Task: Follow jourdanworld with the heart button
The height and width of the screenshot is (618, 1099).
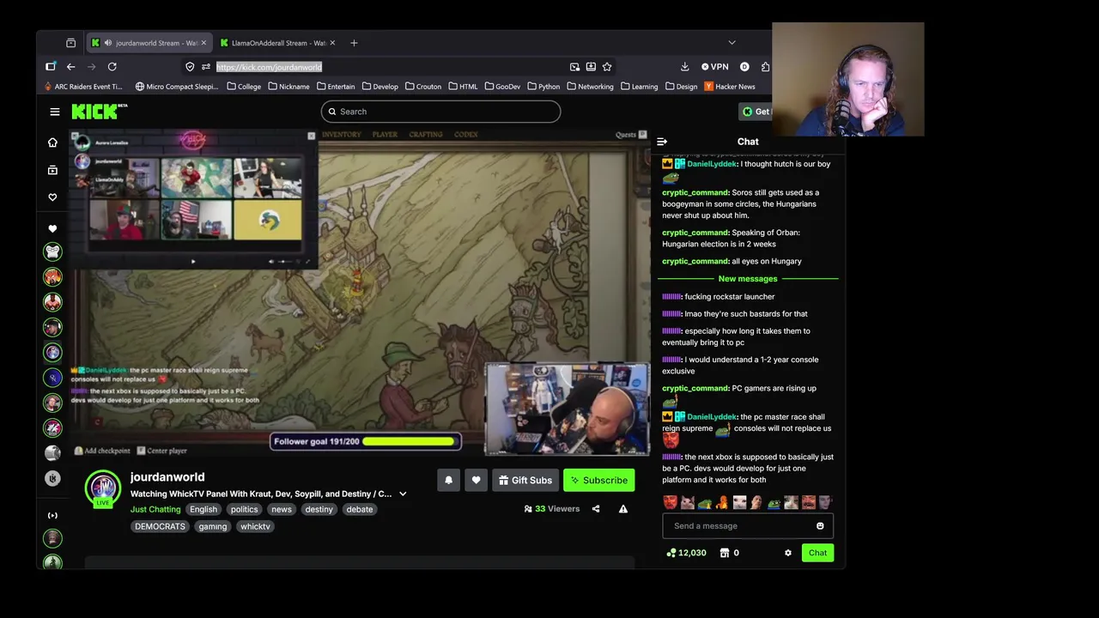Action: click(476, 481)
